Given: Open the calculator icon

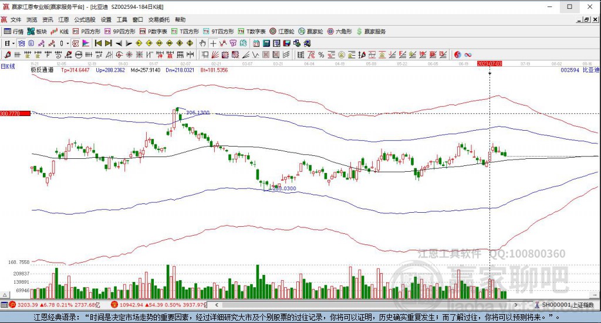Looking at the screenshot, I should click(x=266, y=43).
